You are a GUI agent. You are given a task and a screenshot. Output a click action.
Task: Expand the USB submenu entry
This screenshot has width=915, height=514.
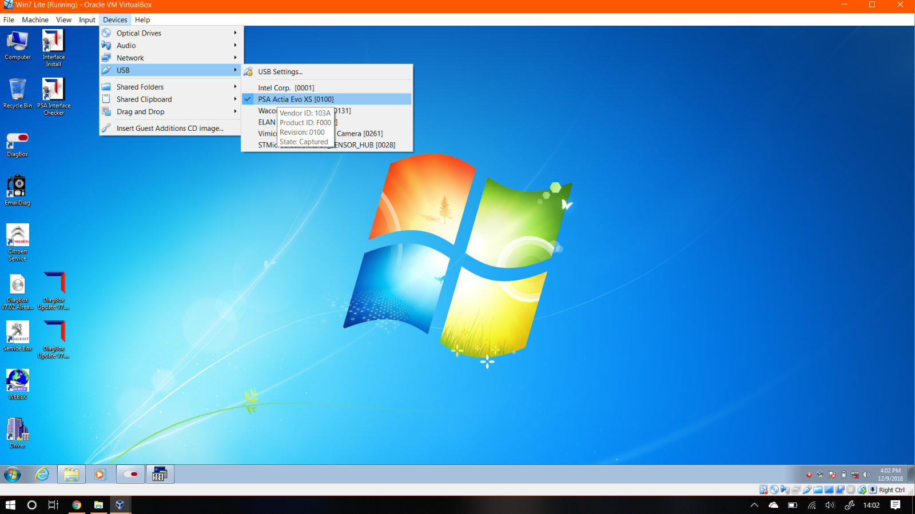(172, 70)
